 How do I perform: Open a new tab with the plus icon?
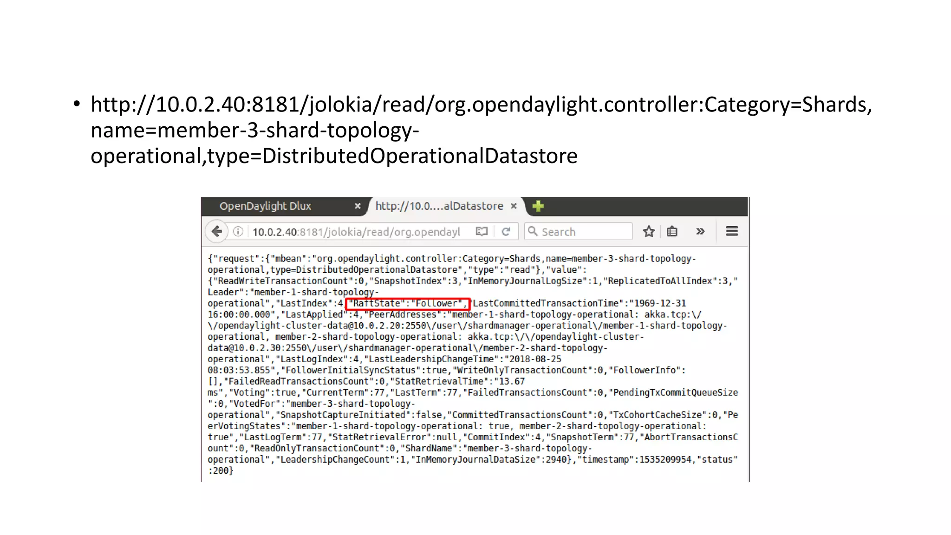(538, 206)
